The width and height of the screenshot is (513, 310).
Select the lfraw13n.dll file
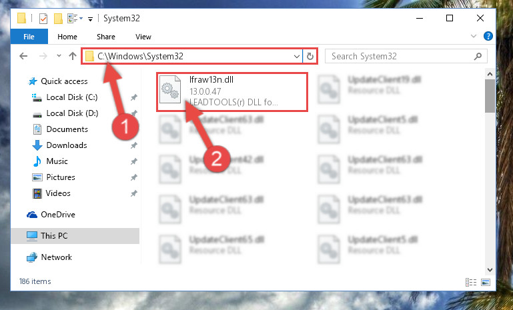(x=232, y=91)
